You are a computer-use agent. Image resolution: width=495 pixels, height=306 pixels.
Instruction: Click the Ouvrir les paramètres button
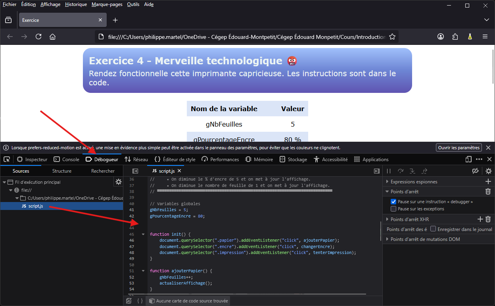[459, 148]
